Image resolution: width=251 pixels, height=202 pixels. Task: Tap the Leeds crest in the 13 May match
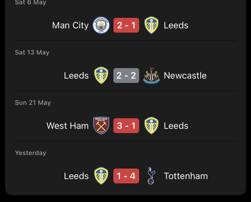[101, 75]
